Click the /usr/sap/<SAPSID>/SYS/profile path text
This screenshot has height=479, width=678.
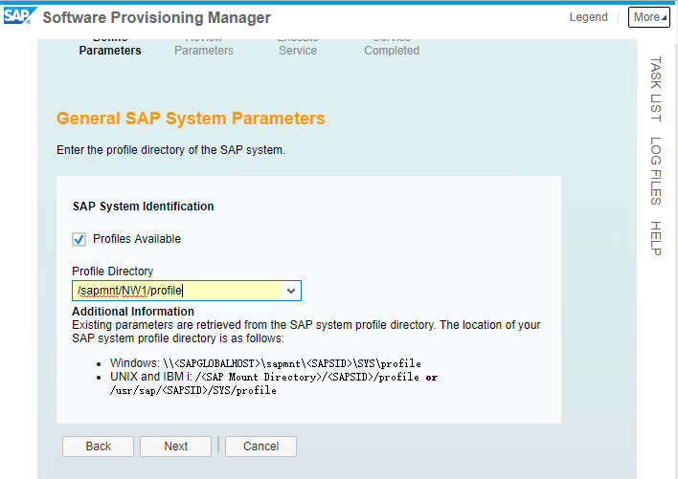pyautogui.click(x=192, y=390)
